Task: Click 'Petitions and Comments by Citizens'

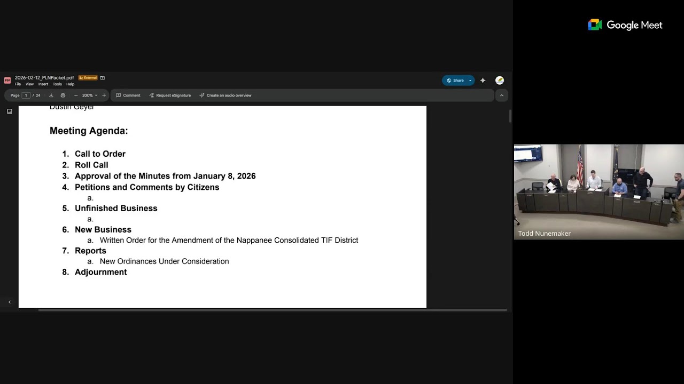Action: [x=147, y=187]
